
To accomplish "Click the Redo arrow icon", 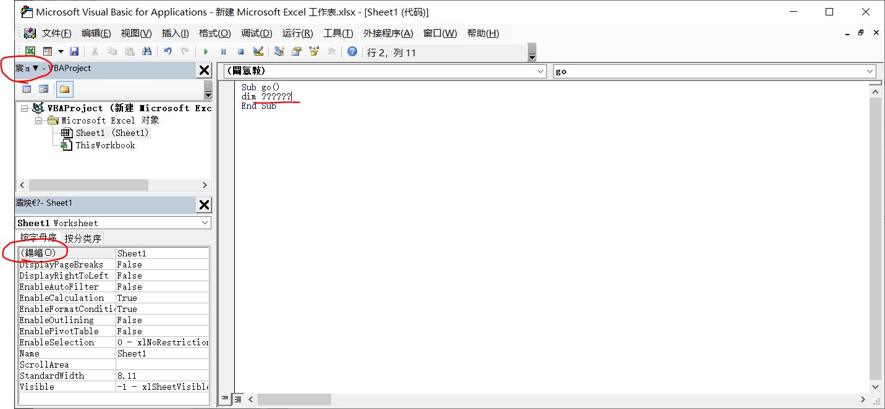I will pos(185,52).
